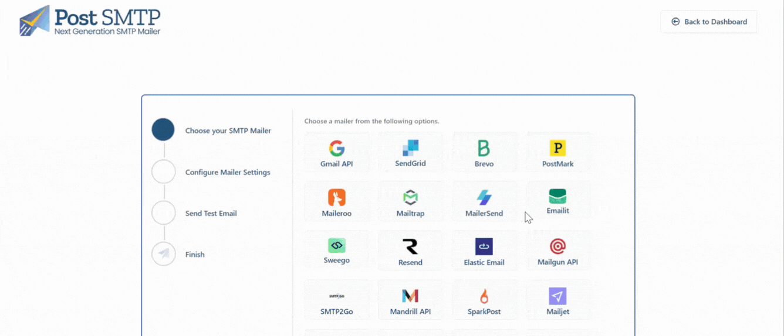Click the Finish step paper-plane icon
The width and height of the screenshot is (784, 336).
point(164,254)
